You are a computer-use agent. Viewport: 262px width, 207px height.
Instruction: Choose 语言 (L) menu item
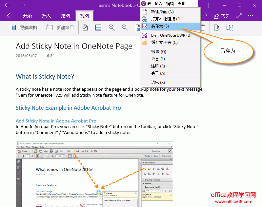[170, 59]
